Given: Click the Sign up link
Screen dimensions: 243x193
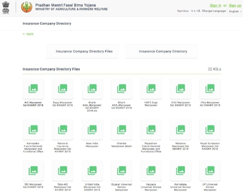Looking at the screenshot, I should coord(235,5).
